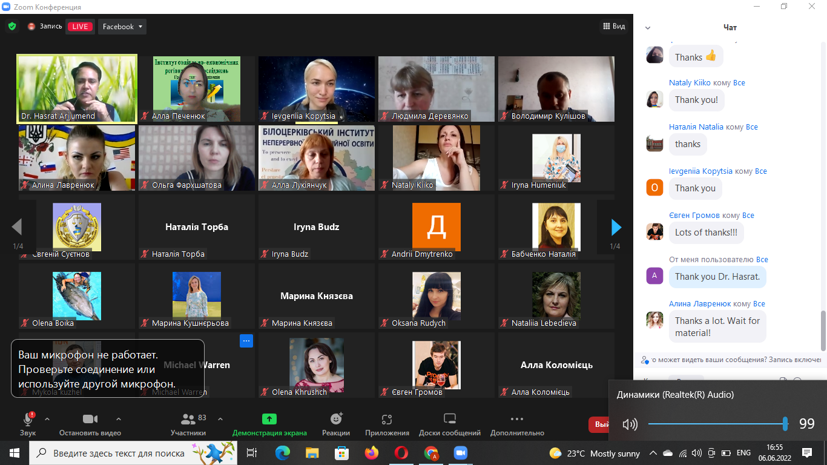Viewport: 827px width, 465px height.
Task: Open the Вид view menu
Action: (x=614, y=27)
